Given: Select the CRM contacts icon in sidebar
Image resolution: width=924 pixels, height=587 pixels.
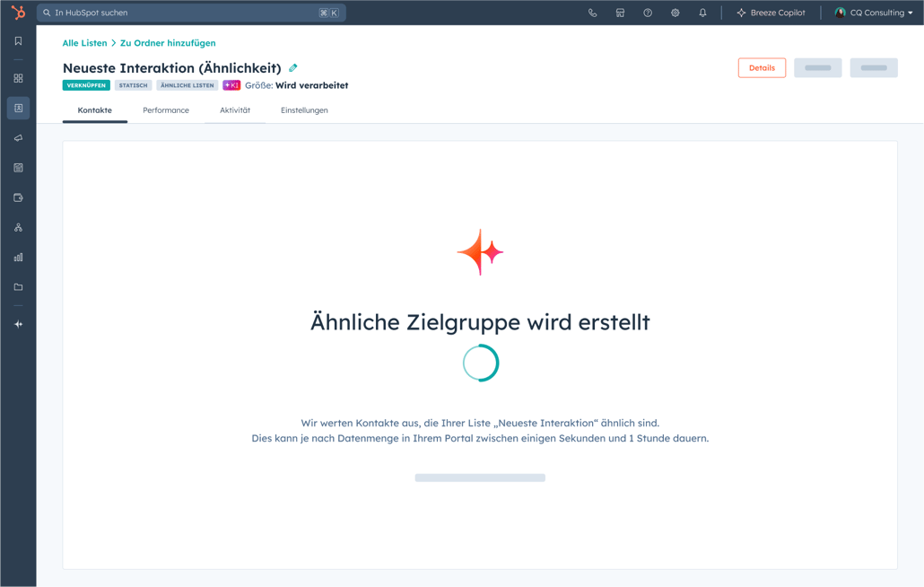Looking at the screenshot, I should 18,108.
